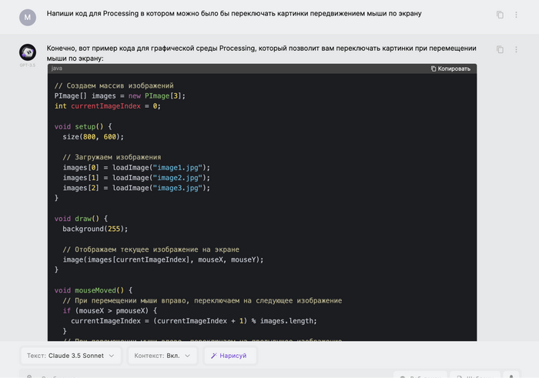Click the GPT-3.5 label under the bot avatar

(28, 65)
